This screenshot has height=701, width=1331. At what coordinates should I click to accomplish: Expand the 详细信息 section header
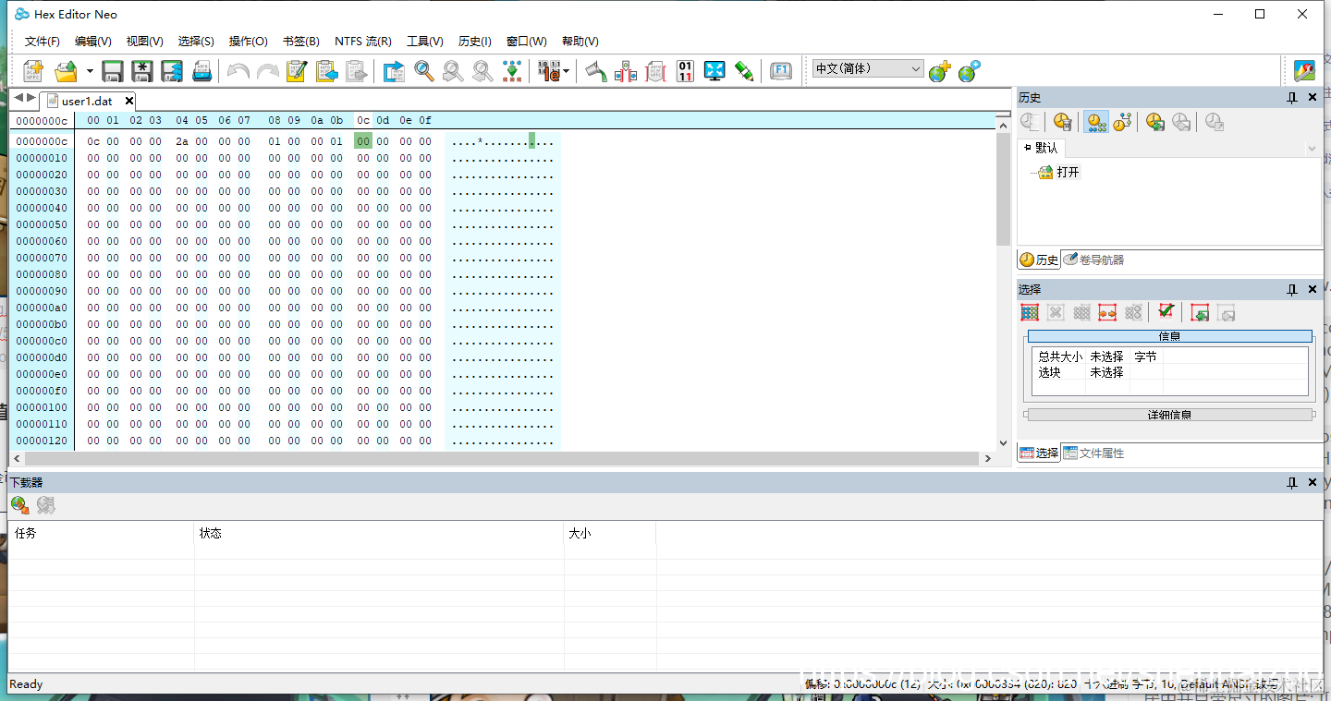(1169, 415)
